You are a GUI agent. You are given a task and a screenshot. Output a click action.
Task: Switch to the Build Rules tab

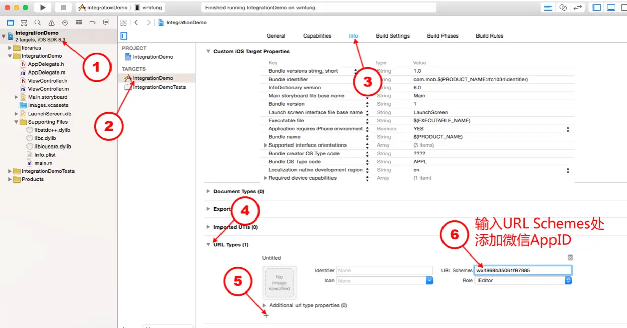click(490, 36)
